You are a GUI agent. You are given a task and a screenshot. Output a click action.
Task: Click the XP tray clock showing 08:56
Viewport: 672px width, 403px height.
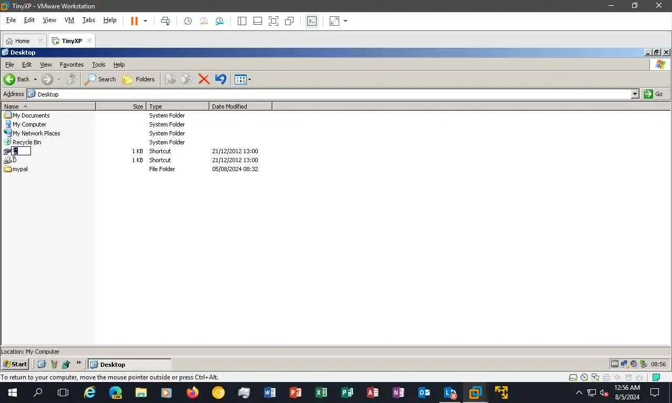658,364
